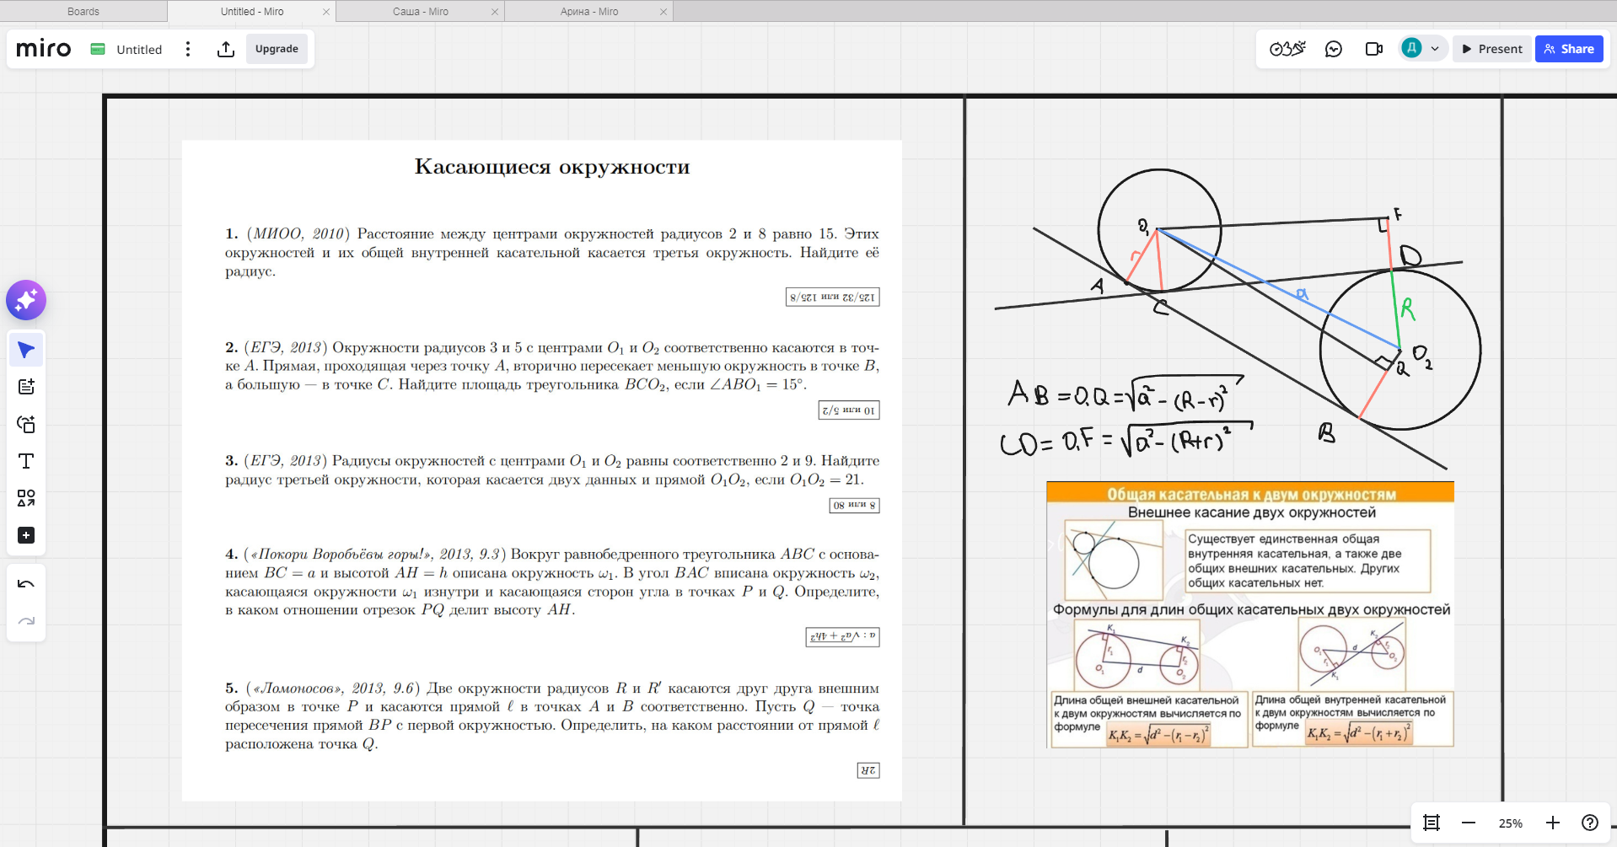Open the 25% zoom level menu
This screenshot has height=847, width=1617.
tap(1510, 823)
